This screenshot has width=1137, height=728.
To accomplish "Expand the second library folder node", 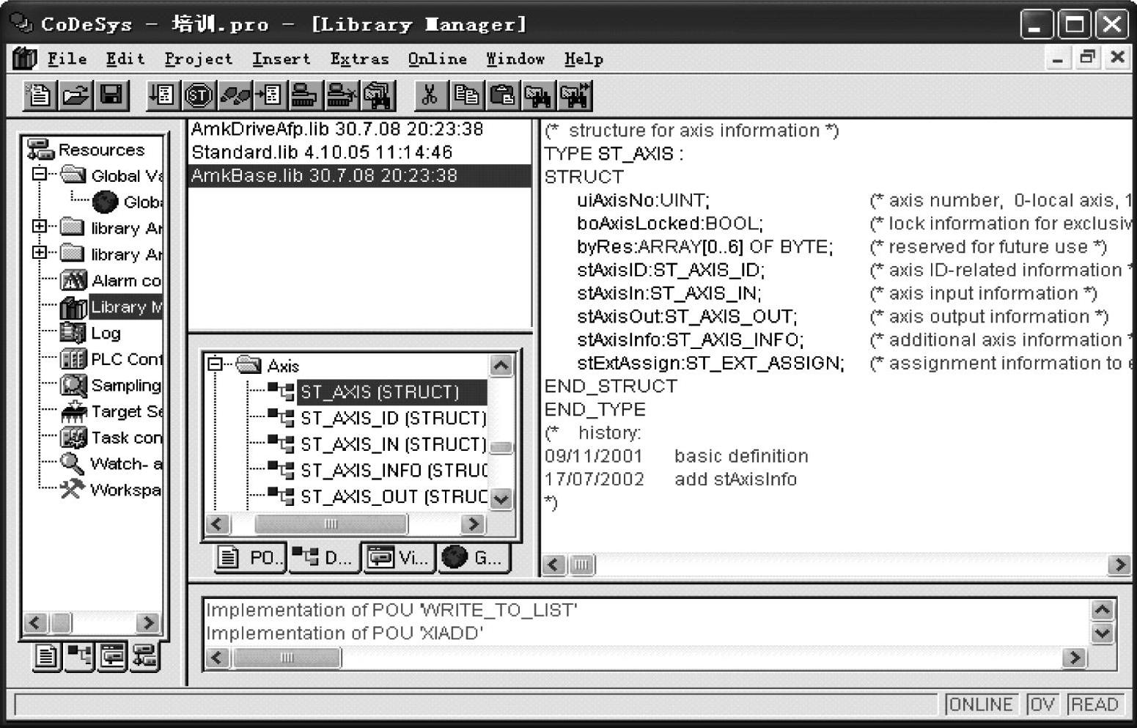I will [x=40, y=253].
